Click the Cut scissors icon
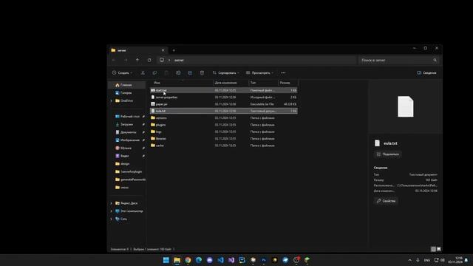 point(143,72)
